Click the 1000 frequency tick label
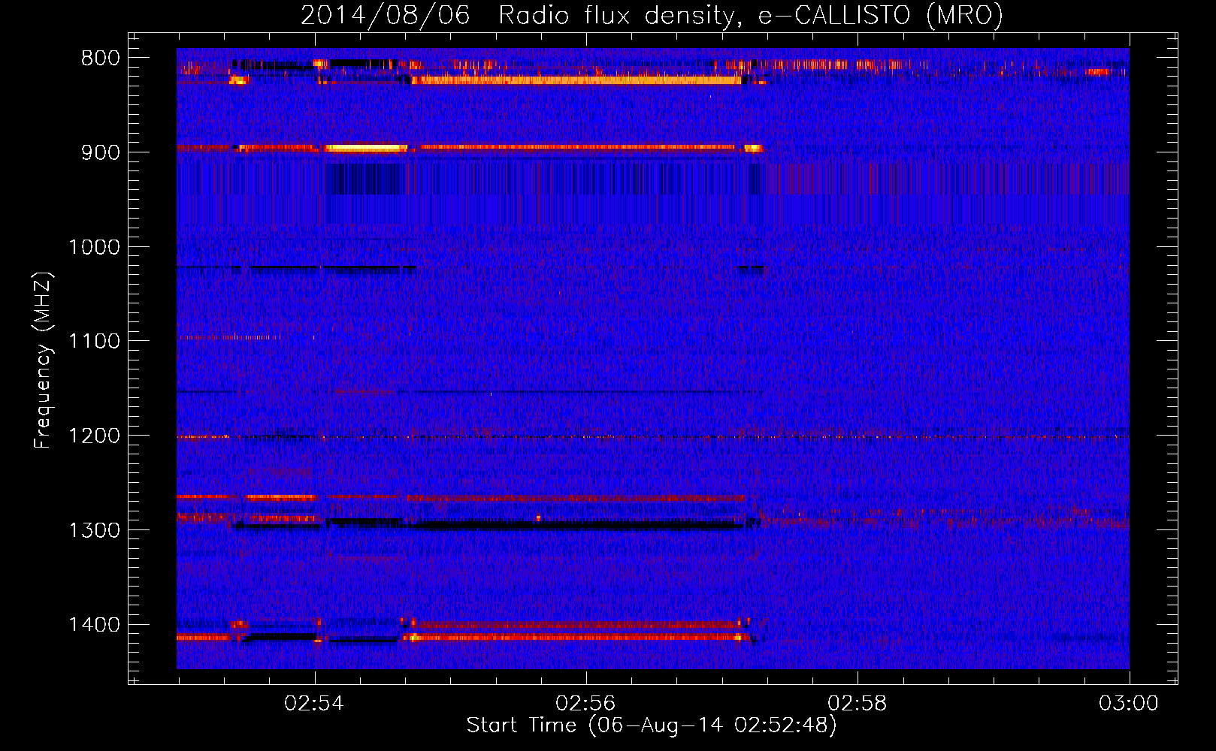Screen dimensions: 1216x751 94,247
